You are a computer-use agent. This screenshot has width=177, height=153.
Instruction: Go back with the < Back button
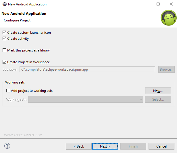tap(79, 146)
